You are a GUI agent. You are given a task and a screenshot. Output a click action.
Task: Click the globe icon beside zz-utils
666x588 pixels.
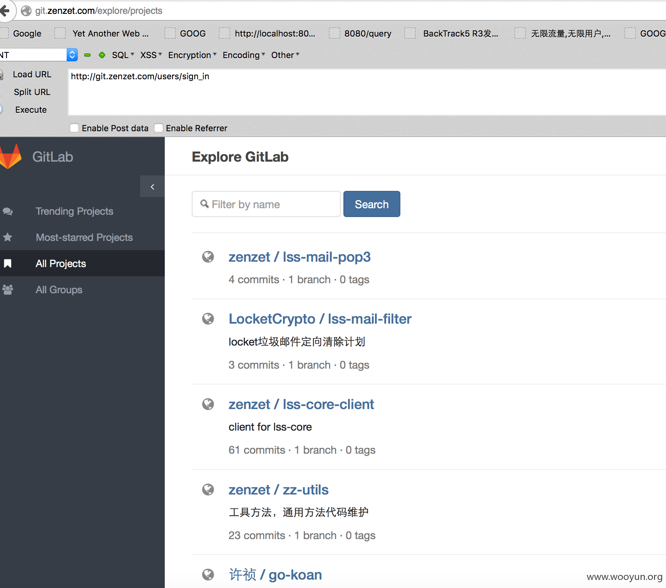pyautogui.click(x=208, y=489)
